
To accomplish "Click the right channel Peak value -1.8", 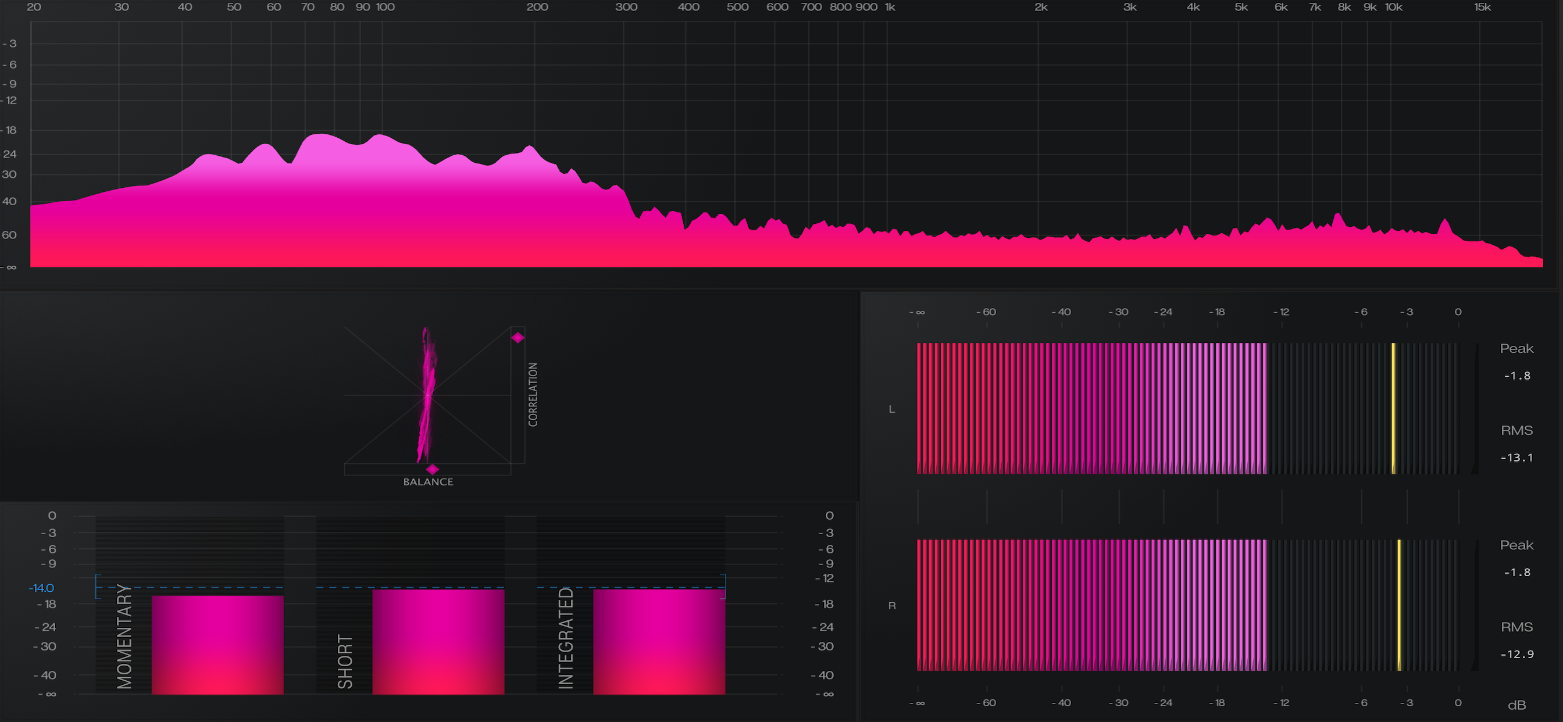I will click(1517, 572).
